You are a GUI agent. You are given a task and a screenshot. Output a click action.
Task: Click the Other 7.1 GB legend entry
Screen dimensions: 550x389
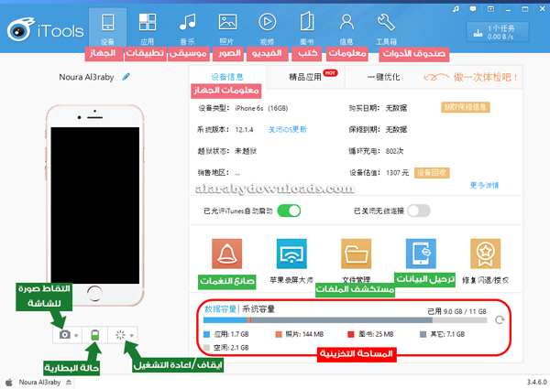pyautogui.click(x=443, y=334)
